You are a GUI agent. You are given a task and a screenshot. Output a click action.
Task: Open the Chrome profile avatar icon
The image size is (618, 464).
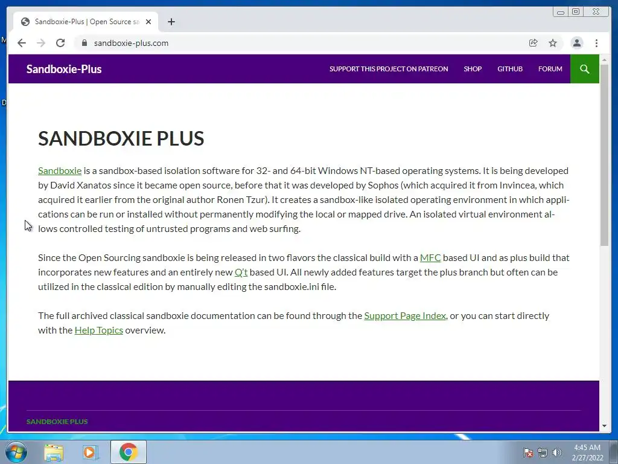(576, 43)
